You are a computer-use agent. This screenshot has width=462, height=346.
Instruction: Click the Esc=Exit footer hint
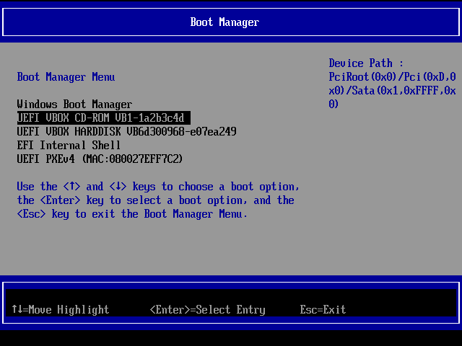pyautogui.click(x=323, y=309)
